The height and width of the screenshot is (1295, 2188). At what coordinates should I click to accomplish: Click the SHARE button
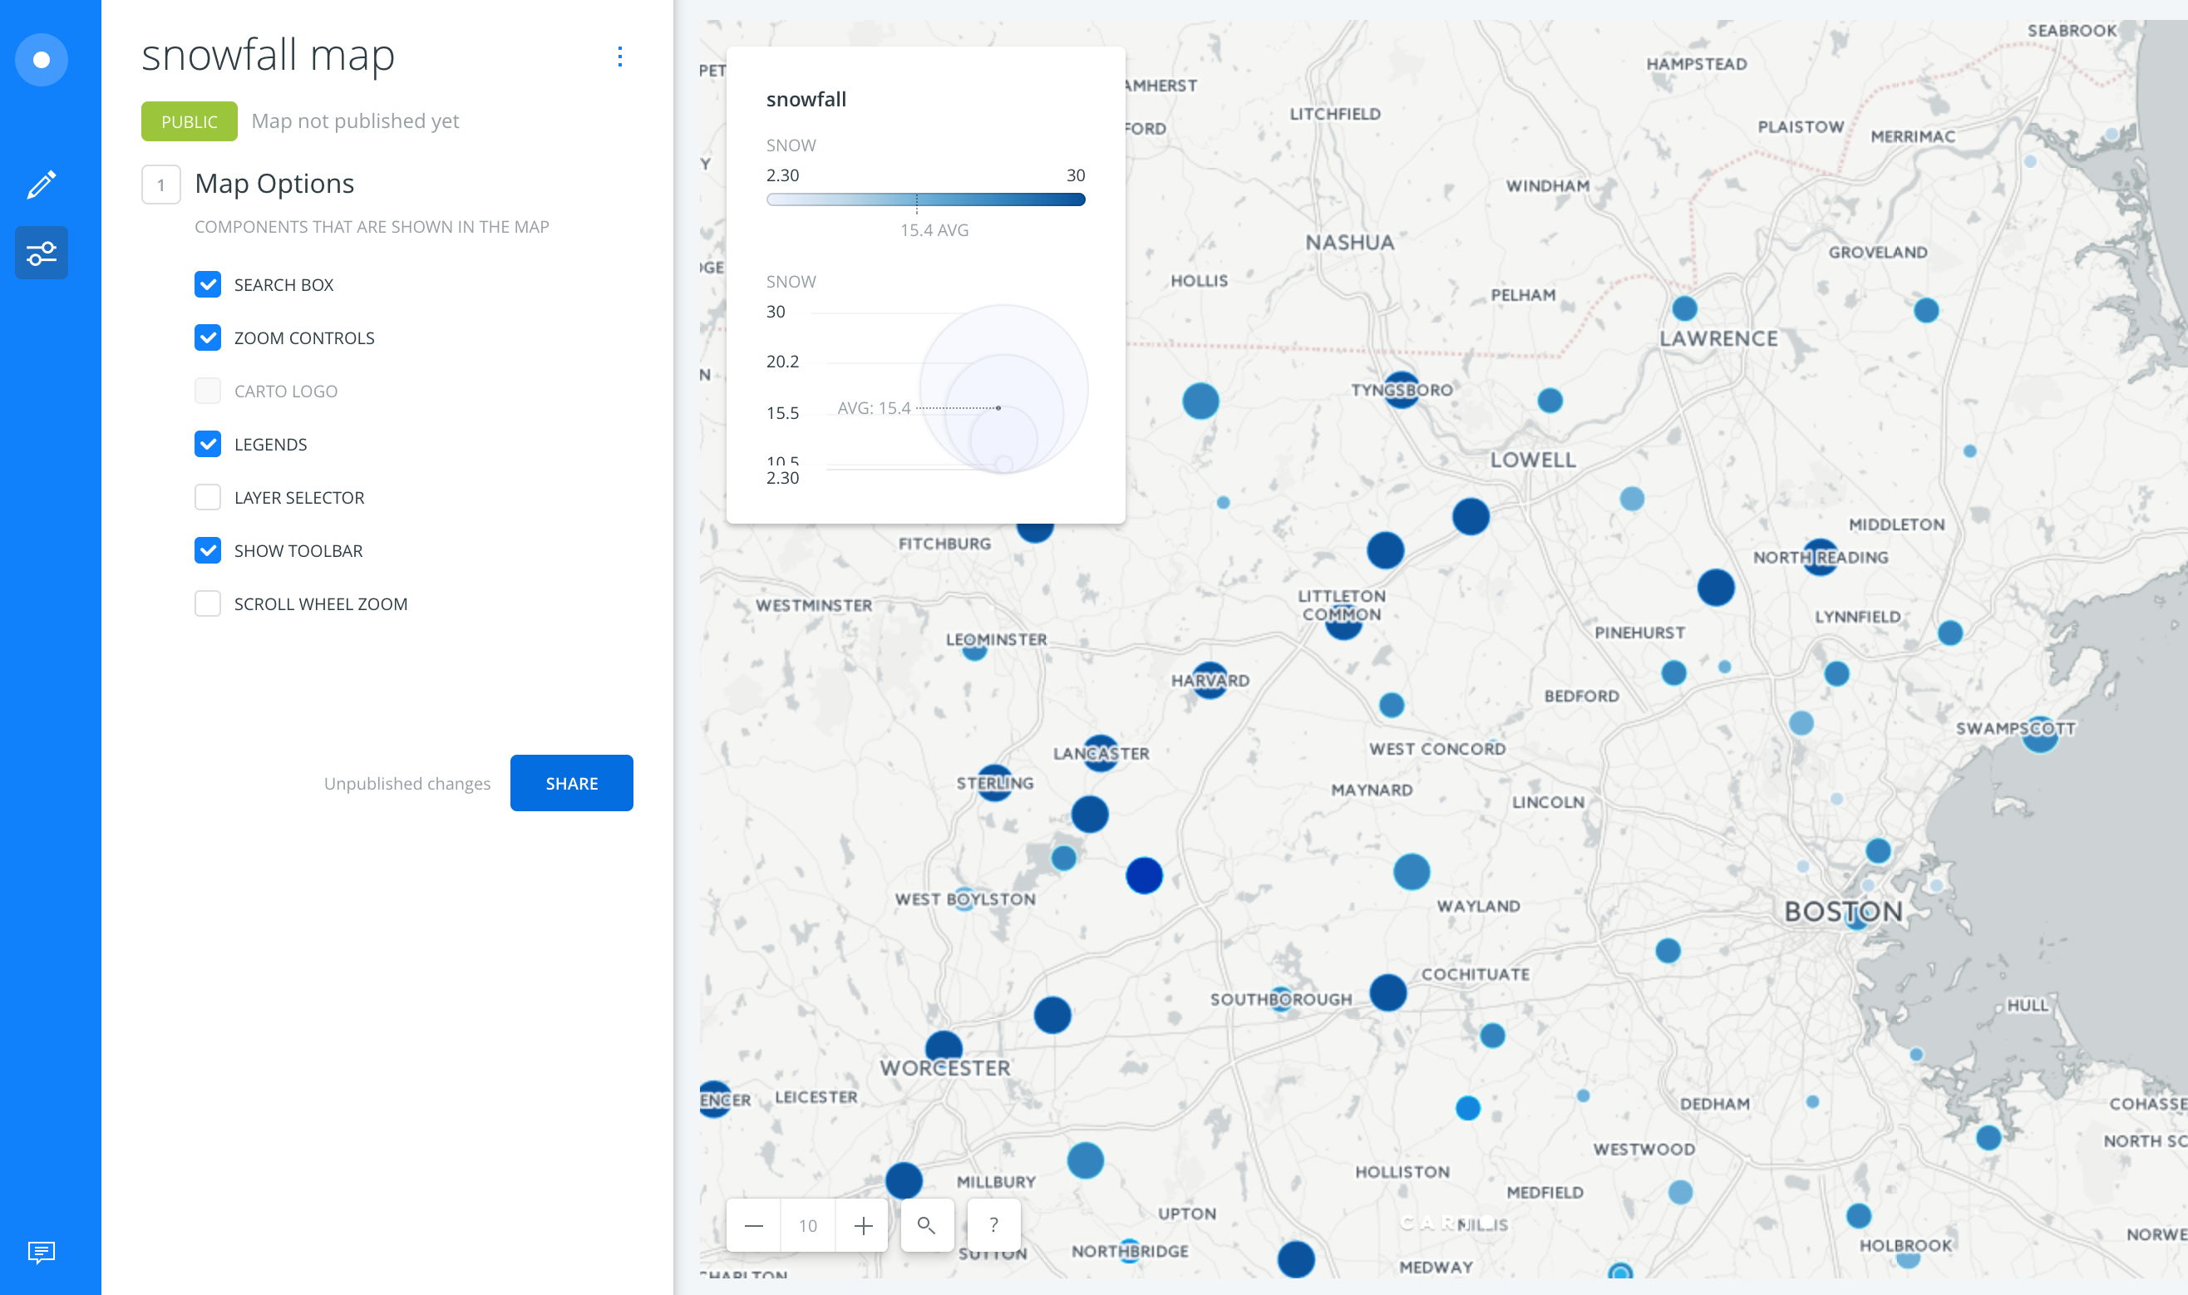[572, 784]
